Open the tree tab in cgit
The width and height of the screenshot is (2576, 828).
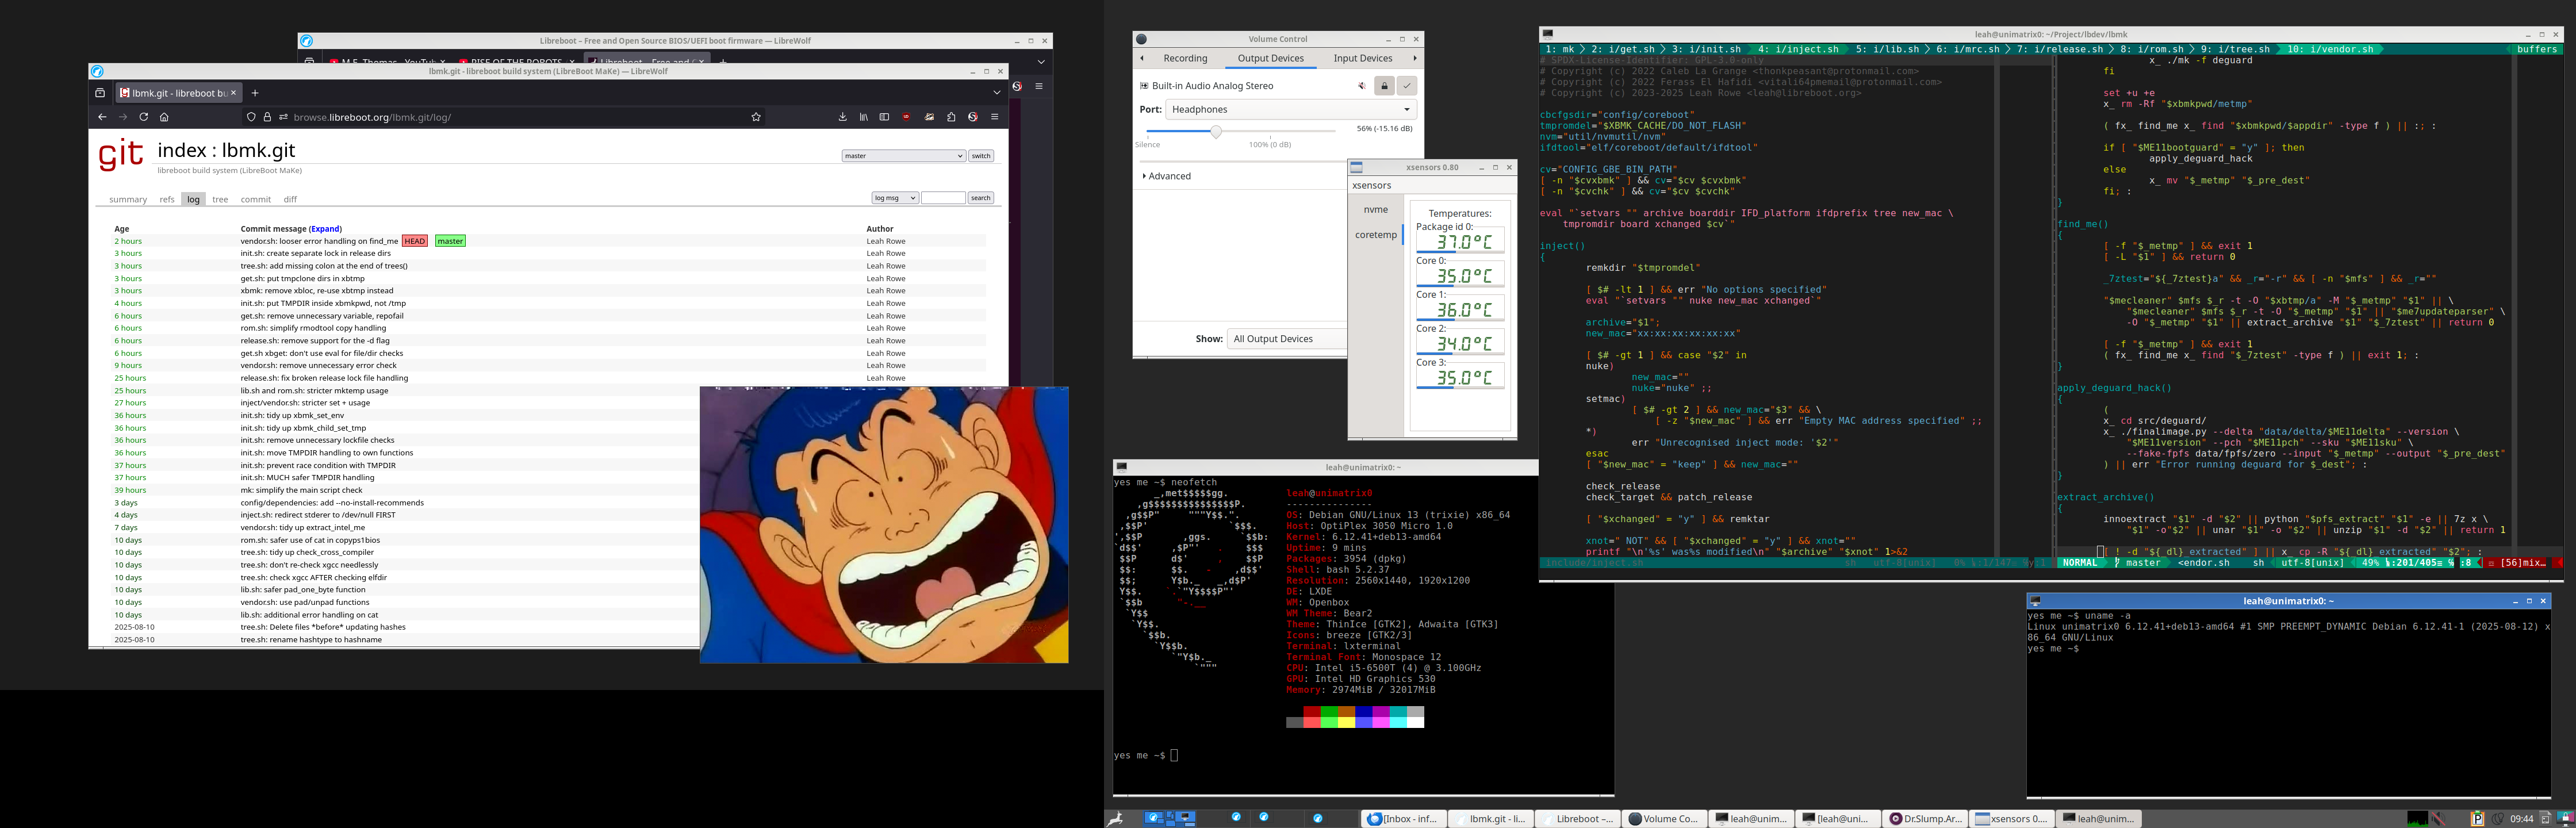click(220, 199)
